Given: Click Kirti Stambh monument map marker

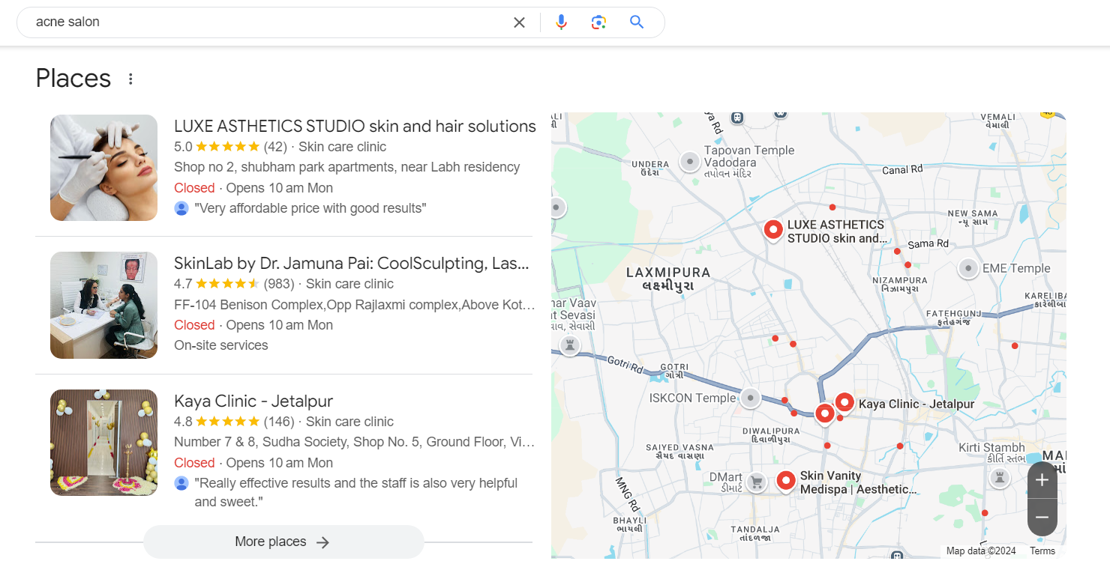Looking at the screenshot, I should [999, 477].
